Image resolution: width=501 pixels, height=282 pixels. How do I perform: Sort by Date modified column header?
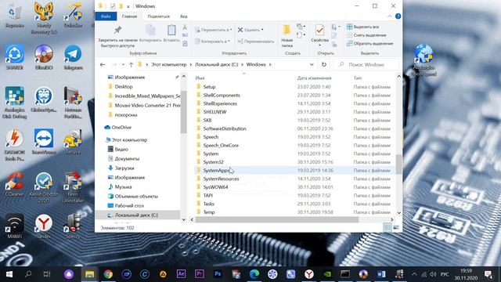[314, 78]
